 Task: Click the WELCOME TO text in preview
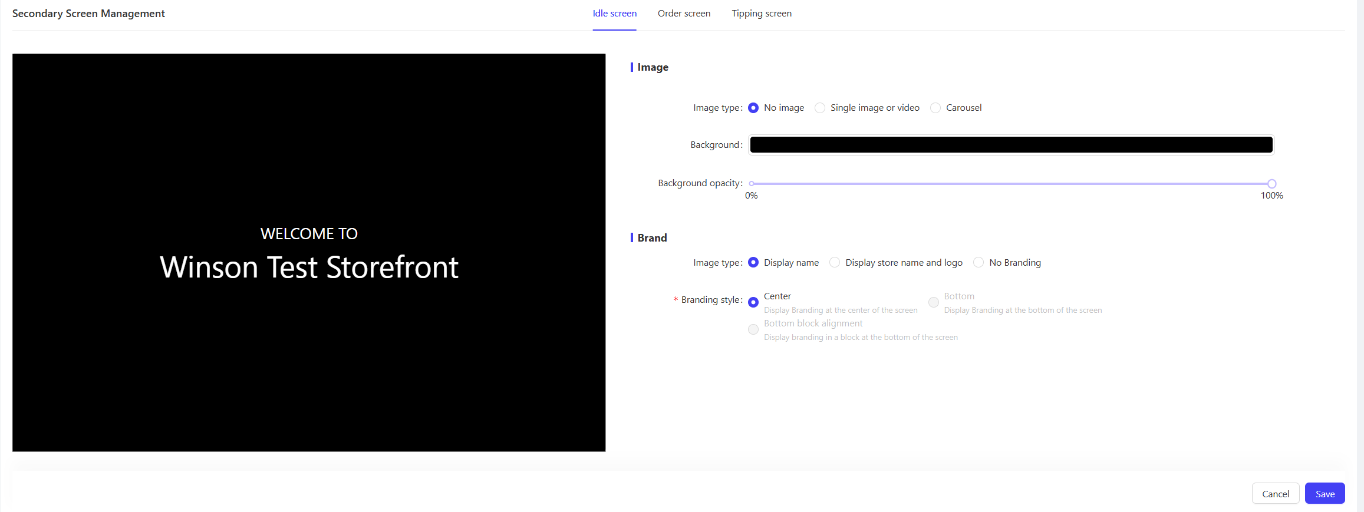[x=309, y=234]
